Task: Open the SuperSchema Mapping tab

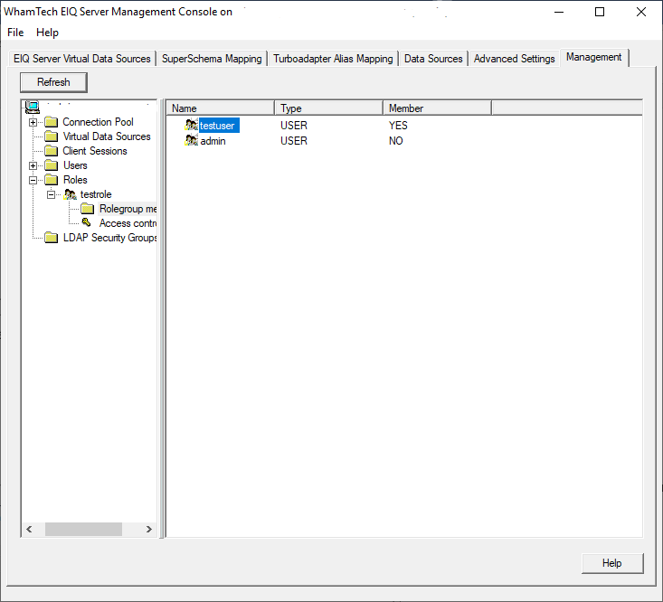Action: pos(212,59)
